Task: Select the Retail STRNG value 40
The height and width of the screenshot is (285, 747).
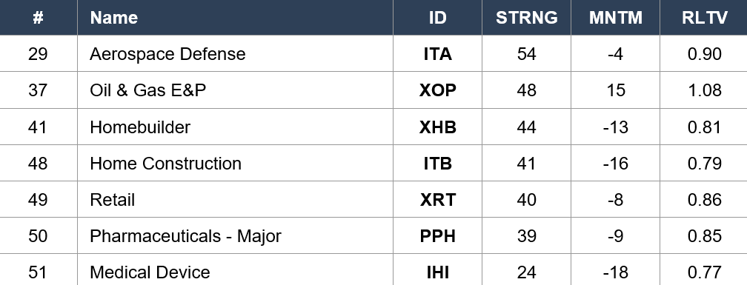Action: [526, 199]
